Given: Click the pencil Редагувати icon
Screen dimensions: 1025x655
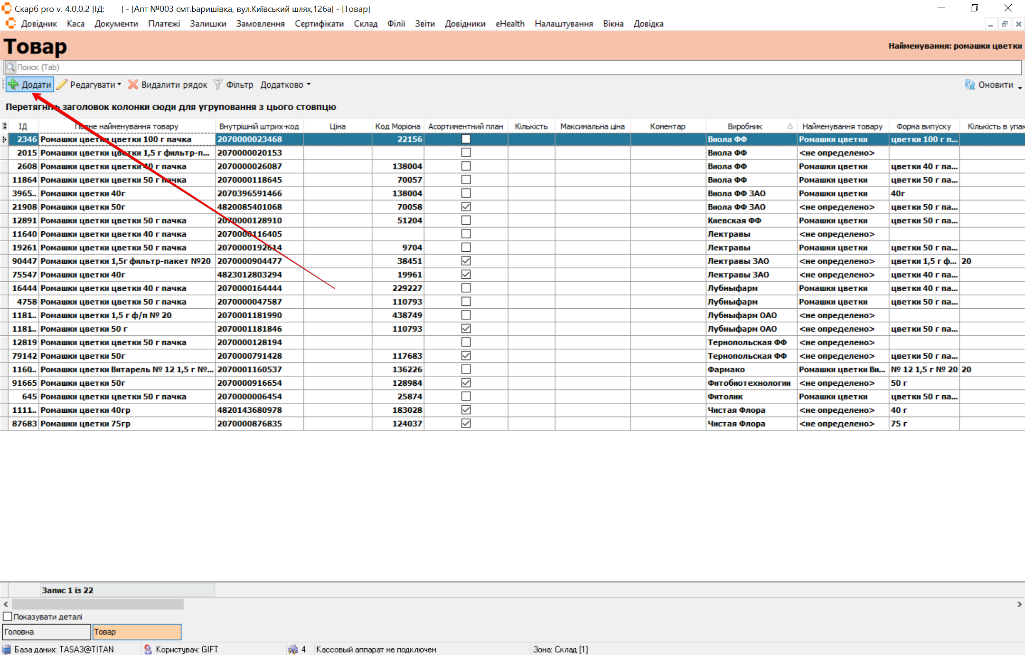Looking at the screenshot, I should [62, 85].
